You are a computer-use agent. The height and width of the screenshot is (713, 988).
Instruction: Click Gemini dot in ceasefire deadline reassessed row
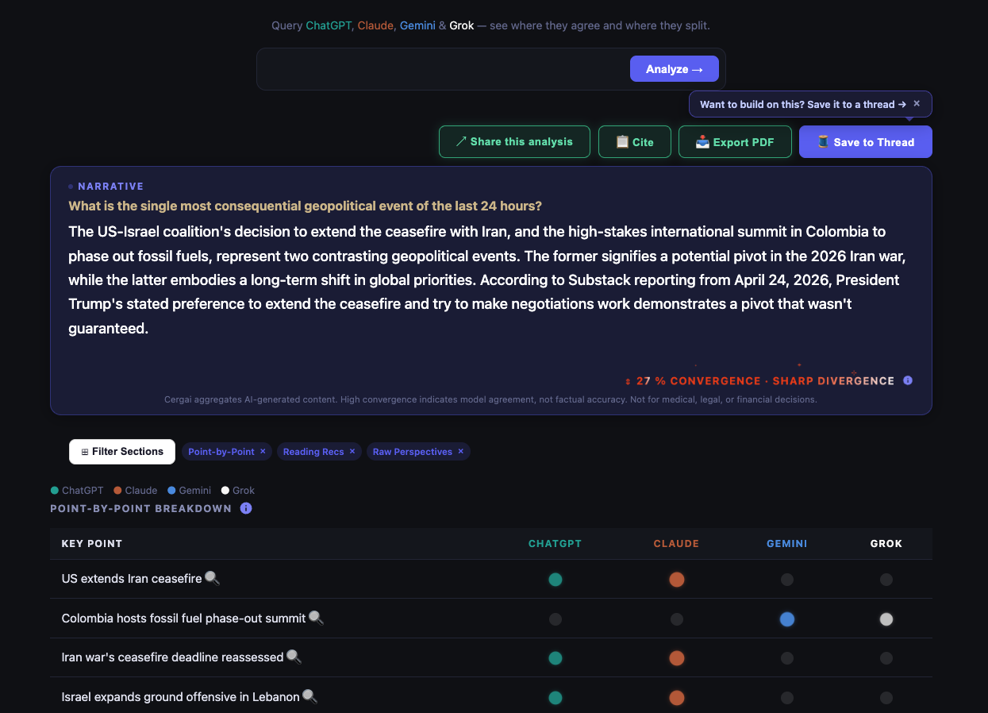point(787,658)
